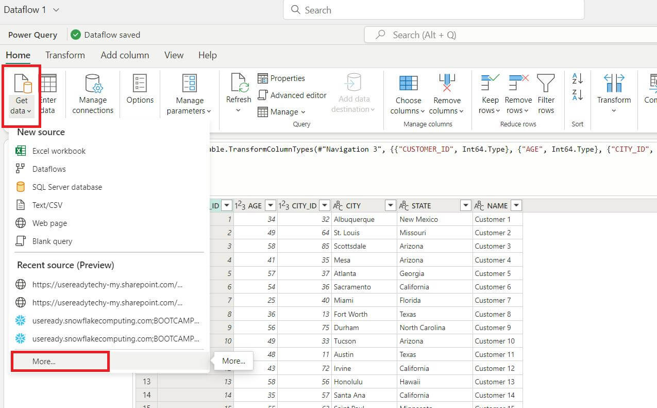Open second SharePoint recent source
The image size is (657, 408).
pos(109,303)
